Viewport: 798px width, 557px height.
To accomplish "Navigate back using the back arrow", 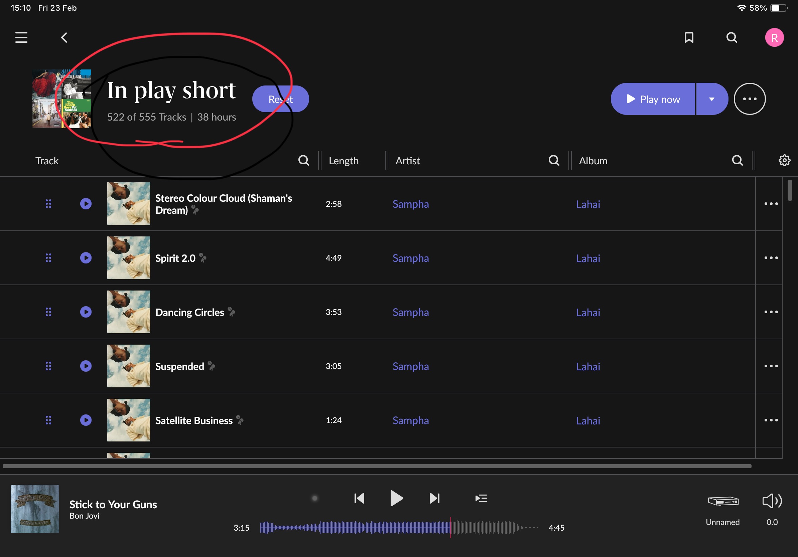I will coord(64,37).
